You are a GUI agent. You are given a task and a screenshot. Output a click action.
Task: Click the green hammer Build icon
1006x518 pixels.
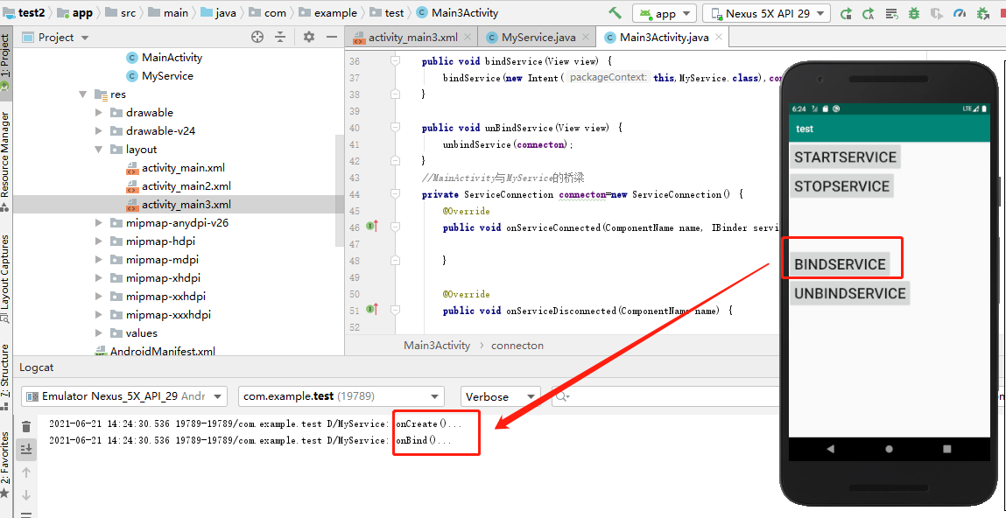click(616, 13)
